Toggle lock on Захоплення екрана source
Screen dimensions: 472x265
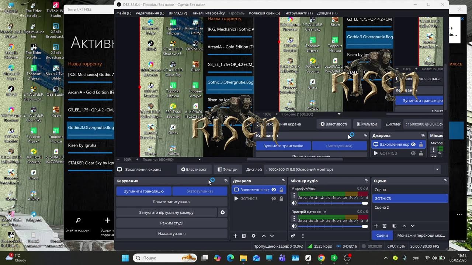[281, 190]
